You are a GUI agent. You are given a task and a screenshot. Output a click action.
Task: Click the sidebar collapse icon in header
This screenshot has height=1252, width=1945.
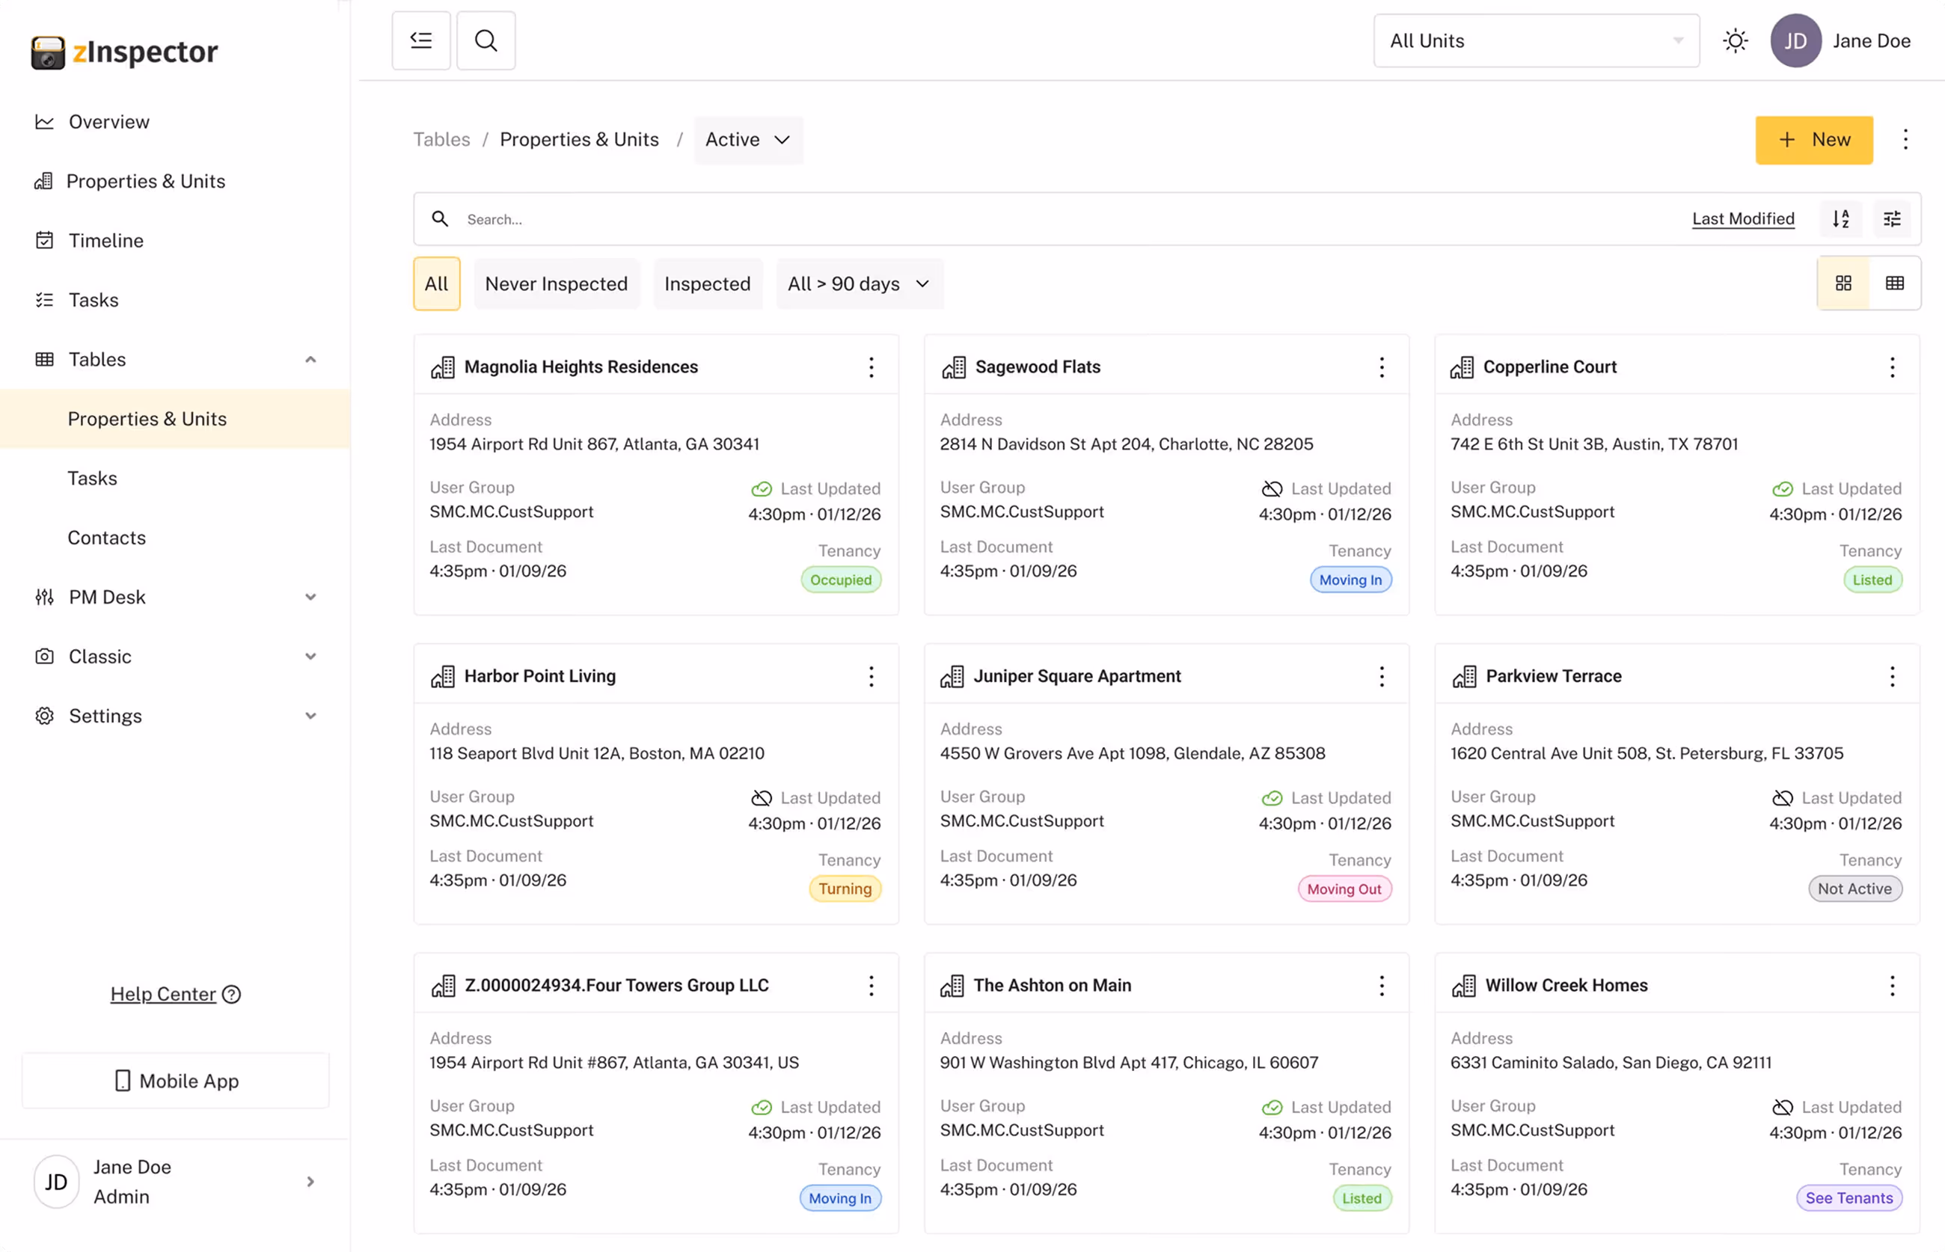point(420,40)
